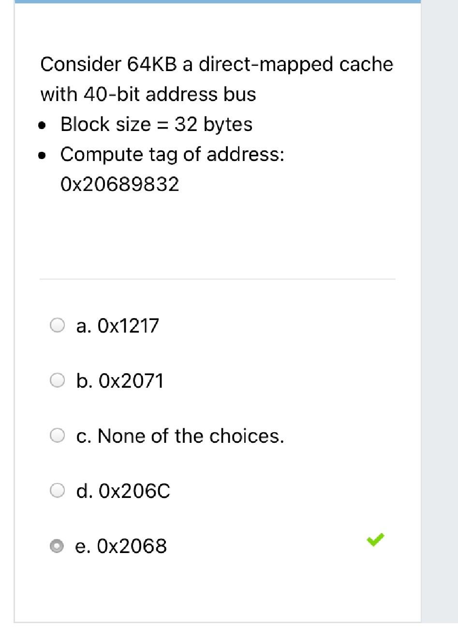Viewport: 458px width, 627px height.
Task: Select radio button for option d. 0x206C
Action: 58,491
